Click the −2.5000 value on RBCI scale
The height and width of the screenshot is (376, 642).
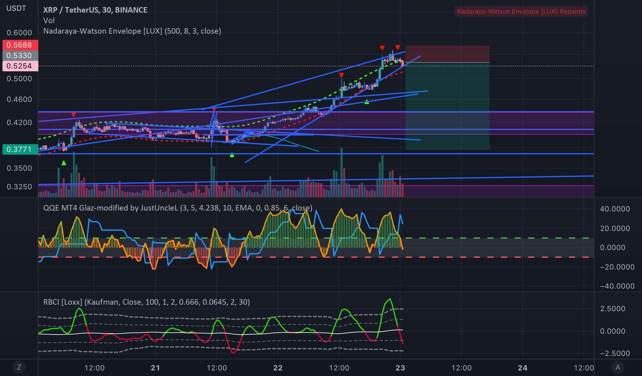615,353
